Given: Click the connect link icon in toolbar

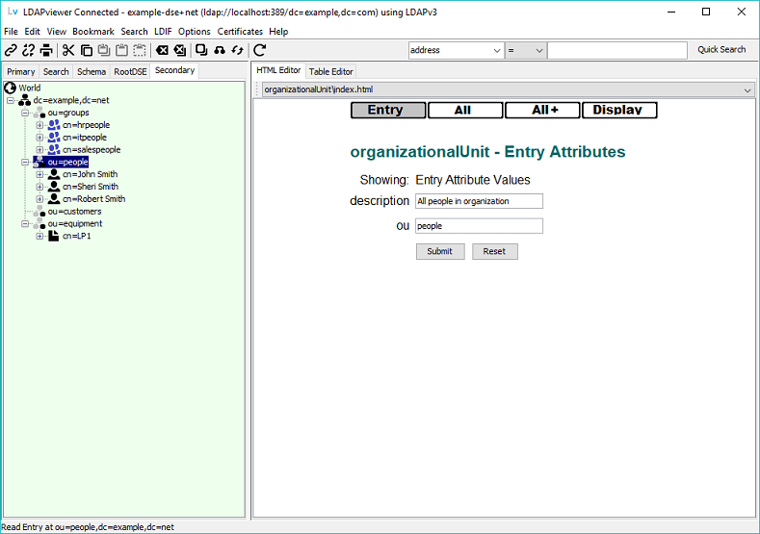Looking at the screenshot, I should point(11,50).
